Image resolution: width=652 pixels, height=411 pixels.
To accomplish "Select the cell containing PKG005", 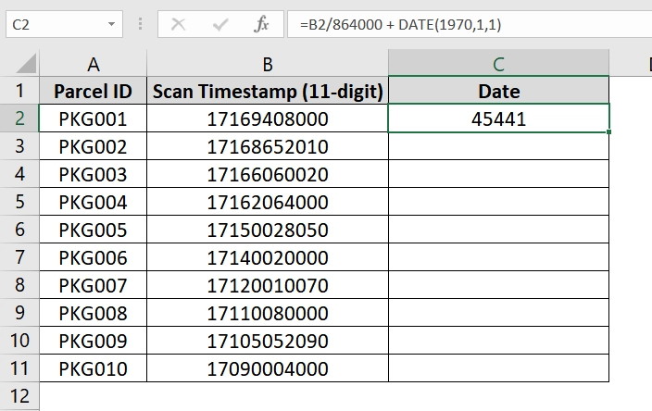I will click(94, 230).
